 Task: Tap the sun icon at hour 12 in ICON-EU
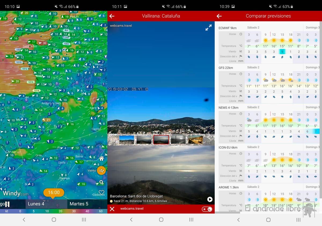coord(274,160)
